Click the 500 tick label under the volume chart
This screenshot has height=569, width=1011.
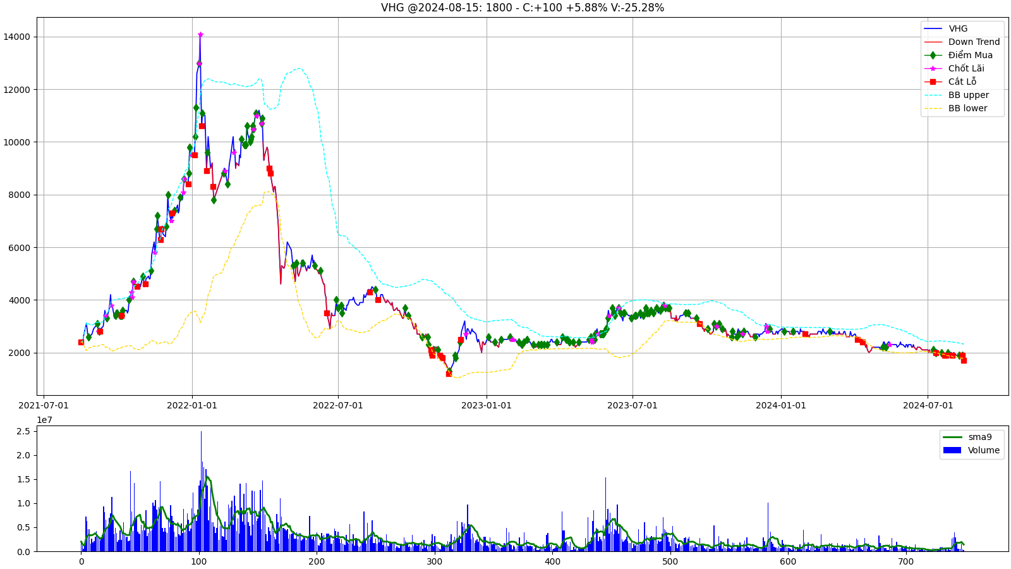tap(670, 561)
